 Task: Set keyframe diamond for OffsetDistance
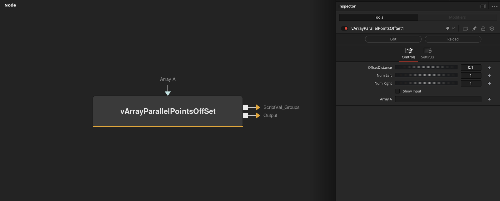489,68
